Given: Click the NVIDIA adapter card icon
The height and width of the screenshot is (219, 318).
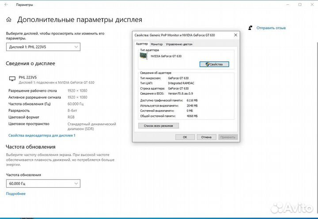Looking at the screenshot, I should pyautogui.click(x=144, y=56).
